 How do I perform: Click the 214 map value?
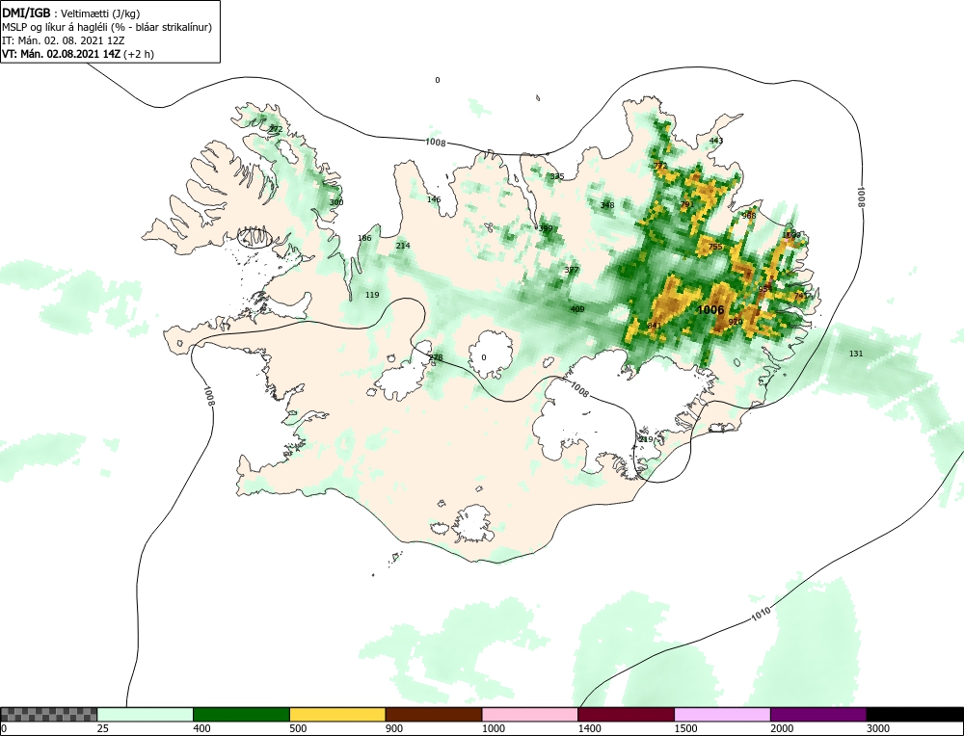coord(403,245)
